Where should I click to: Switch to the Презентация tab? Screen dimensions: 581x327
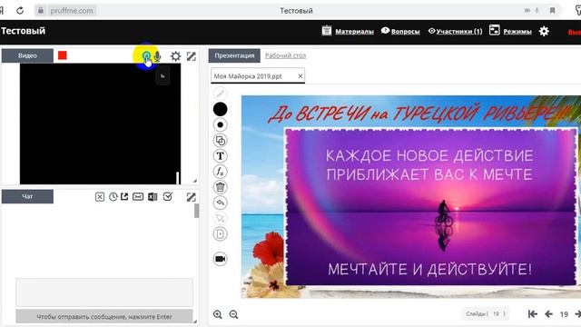coord(234,55)
